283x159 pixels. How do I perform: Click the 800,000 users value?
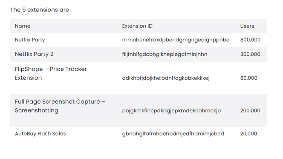[250, 40]
